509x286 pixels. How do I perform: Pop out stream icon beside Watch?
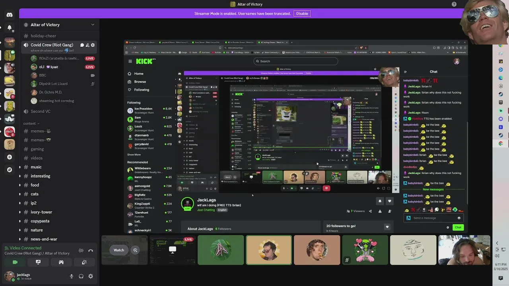(x=135, y=250)
